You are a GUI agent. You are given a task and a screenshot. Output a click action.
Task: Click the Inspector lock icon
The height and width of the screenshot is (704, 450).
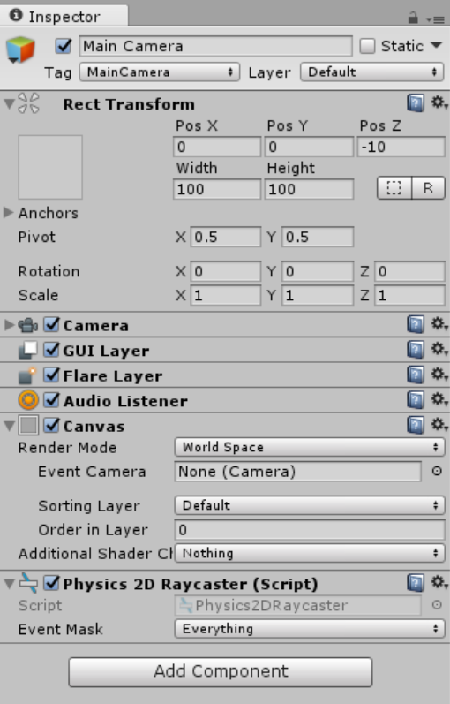413,18
